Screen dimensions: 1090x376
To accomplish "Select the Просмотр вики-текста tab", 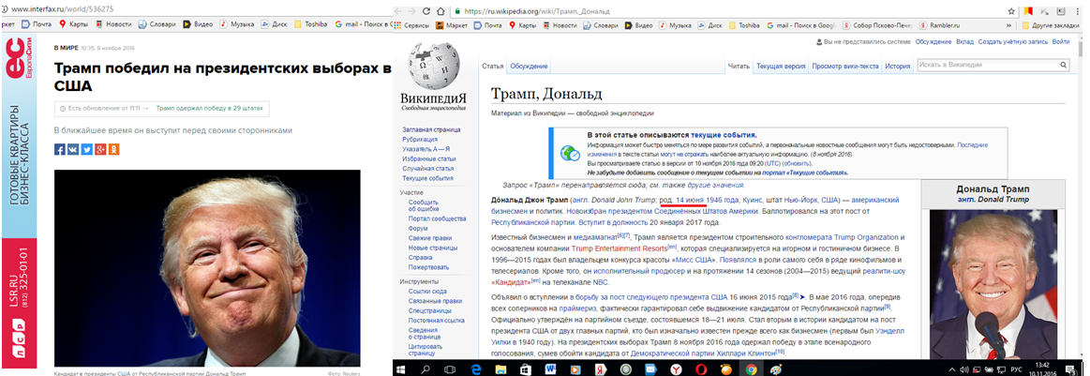I will point(845,66).
